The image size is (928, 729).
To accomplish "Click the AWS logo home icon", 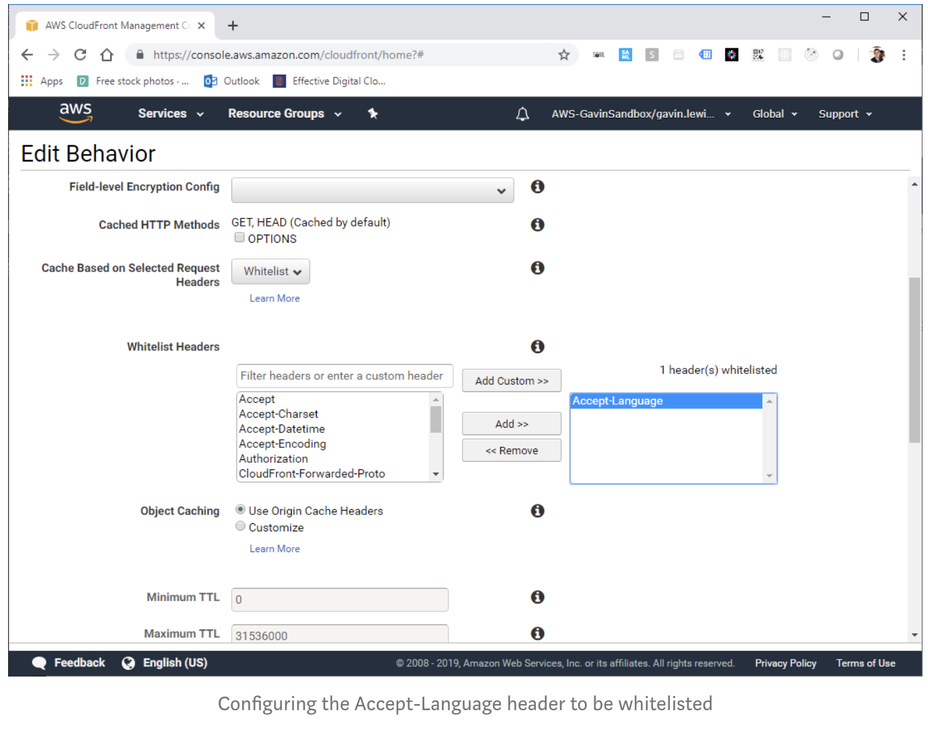I will point(76,112).
